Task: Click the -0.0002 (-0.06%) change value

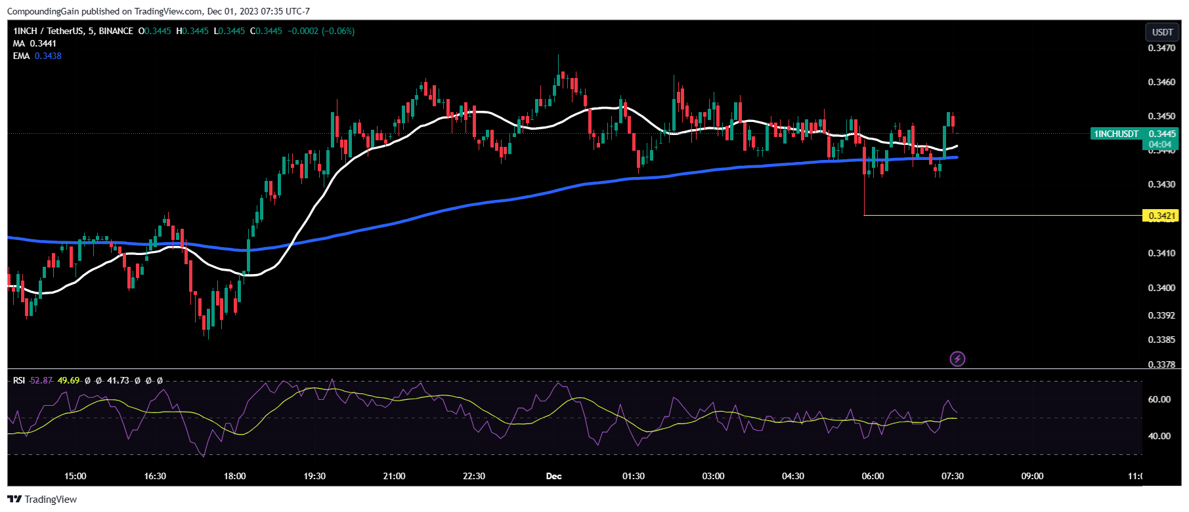Action: 321,31
